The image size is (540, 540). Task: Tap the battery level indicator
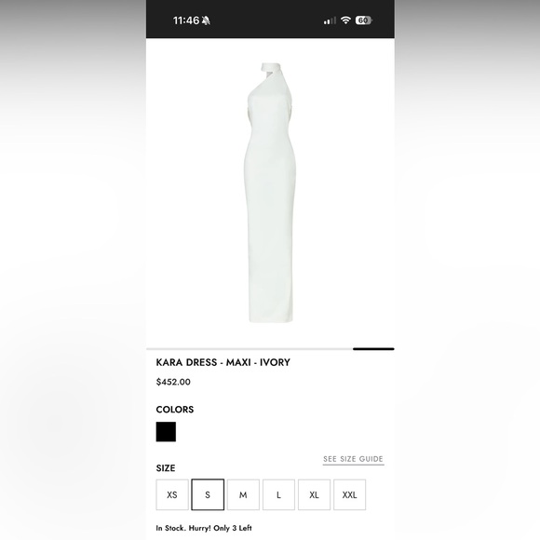364,20
